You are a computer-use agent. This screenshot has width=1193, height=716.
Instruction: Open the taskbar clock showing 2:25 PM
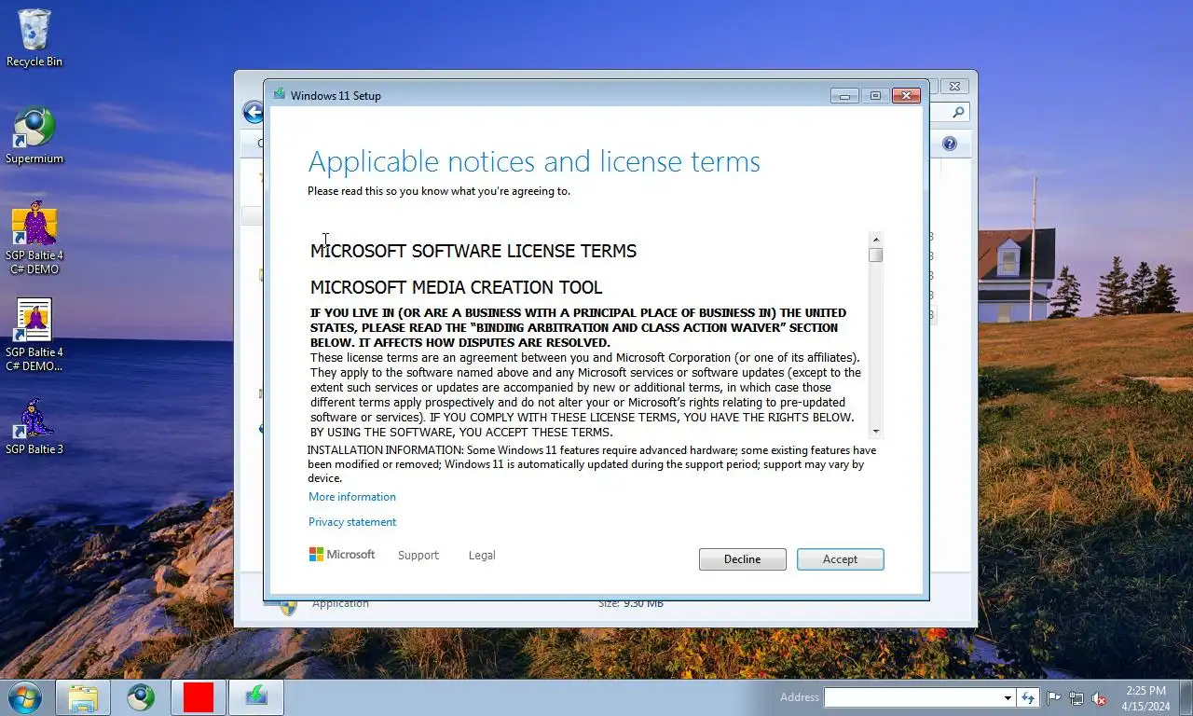(x=1145, y=698)
